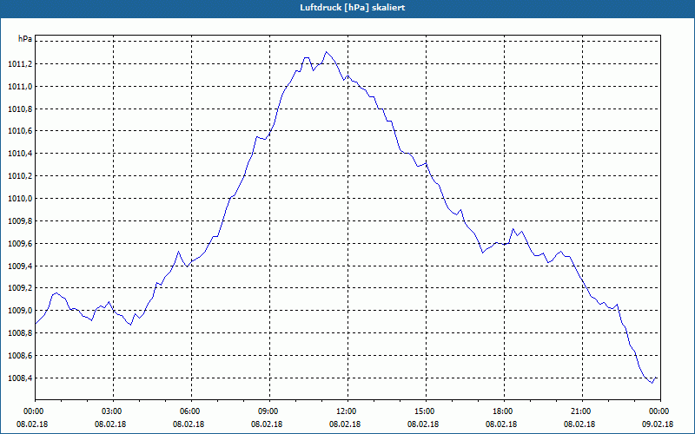Click the 1008,6 pressure axis value
Viewport: 695px width, 434px height.
pos(20,356)
